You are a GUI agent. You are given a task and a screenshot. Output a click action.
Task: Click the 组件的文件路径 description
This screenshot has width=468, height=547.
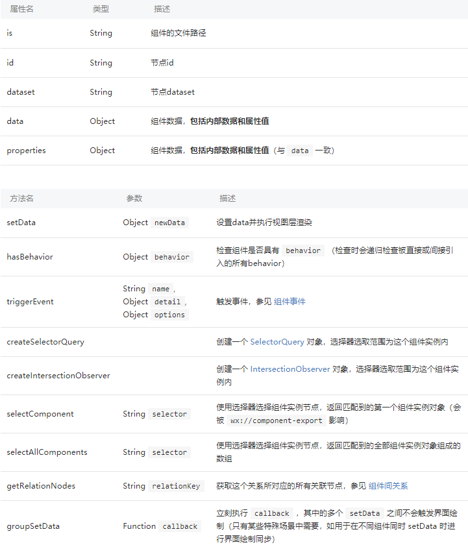pyautogui.click(x=179, y=33)
